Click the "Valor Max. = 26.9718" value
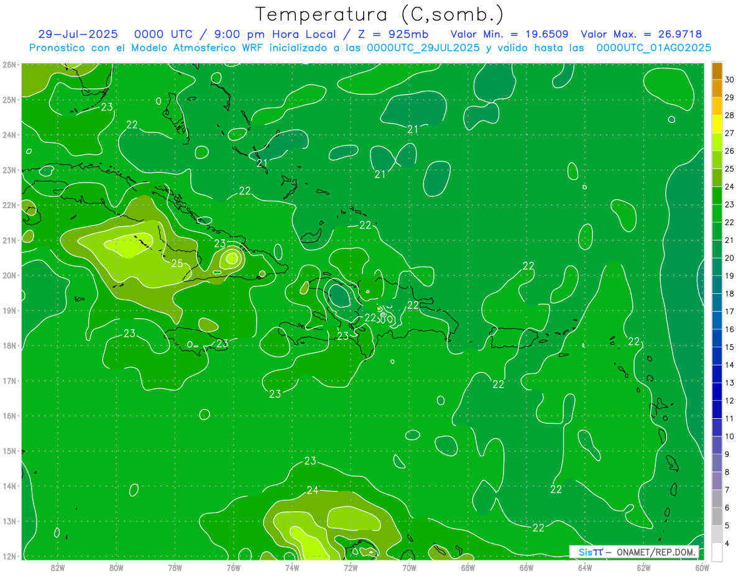 coord(642,35)
